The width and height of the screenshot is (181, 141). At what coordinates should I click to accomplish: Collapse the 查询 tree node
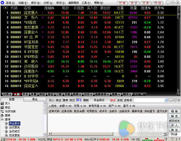pos(2,120)
